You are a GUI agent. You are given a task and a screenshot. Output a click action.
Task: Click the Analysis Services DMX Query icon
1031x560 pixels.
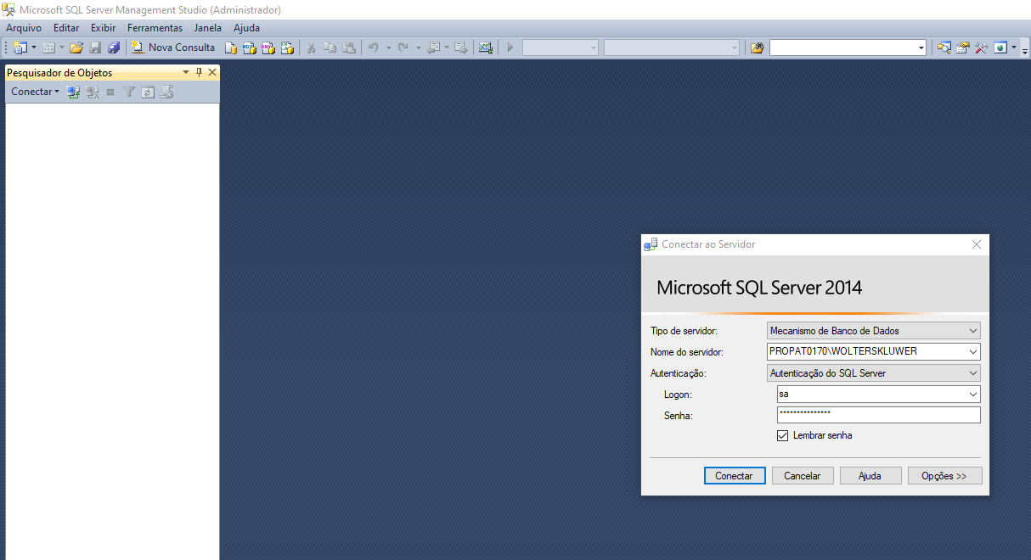[268, 48]
